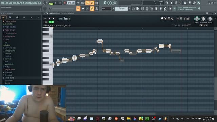Screen dimensions: 217x122
Task: Toggle the Song/Pattern mode switch
Action: pos(51,3)
